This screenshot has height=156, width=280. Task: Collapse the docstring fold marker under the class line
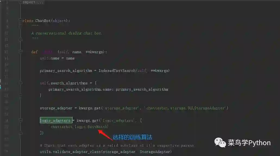pyautogui.click(x=21, y=26)
